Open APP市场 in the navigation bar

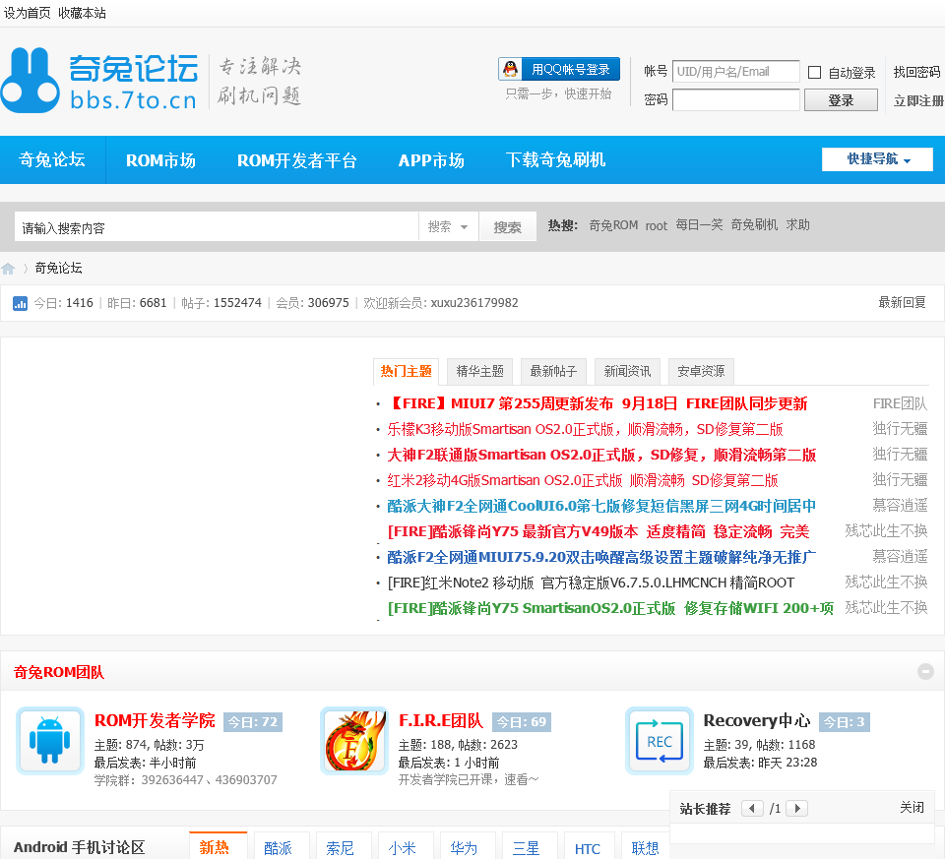pyautogui.click(x=431, y=160)
